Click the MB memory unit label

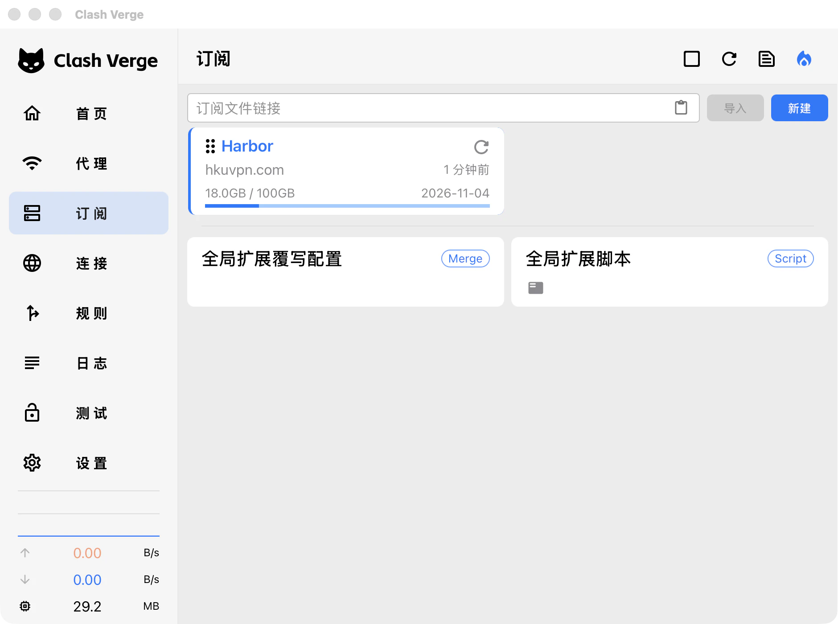coord(151,606)
